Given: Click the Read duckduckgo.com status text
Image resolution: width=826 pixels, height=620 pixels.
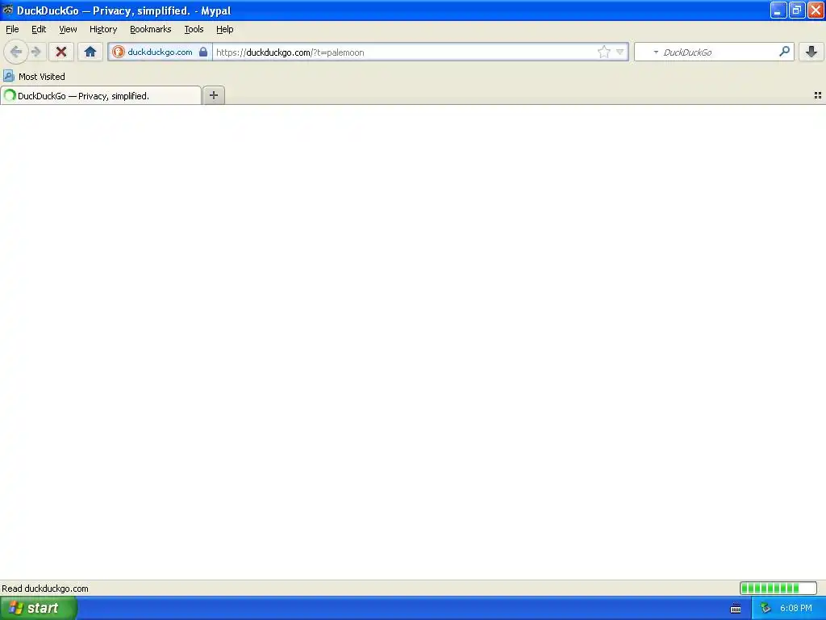Looking at the screenshot, I should pos(45,589).
